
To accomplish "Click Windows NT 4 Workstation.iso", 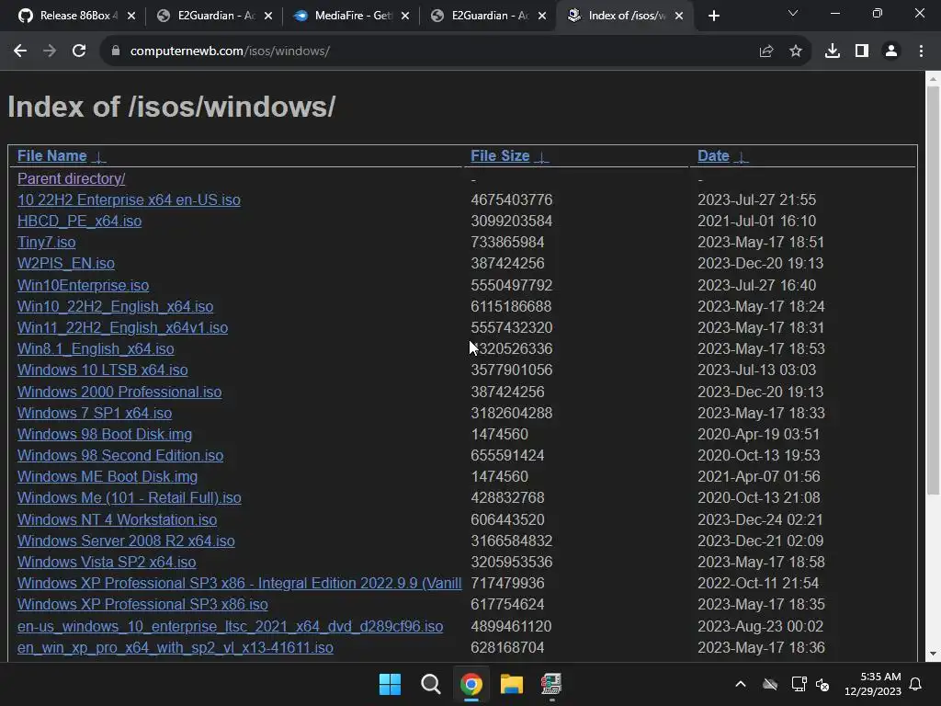I will pyautogui.click(x=117, y=520).
